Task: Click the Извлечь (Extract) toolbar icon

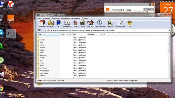Action: click(51, 24)
